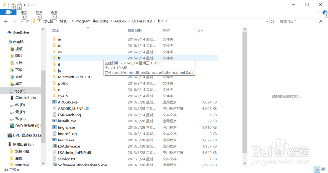Viewport: 328px width, 173px height.
Task: Select 桌面 in navigation pane
Action: coord(19,84)
